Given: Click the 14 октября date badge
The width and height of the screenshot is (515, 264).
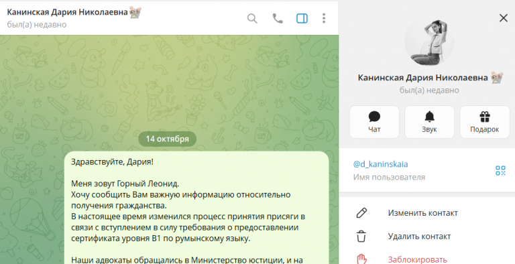Looking at the screenshot, I should [x=167, y=139].
